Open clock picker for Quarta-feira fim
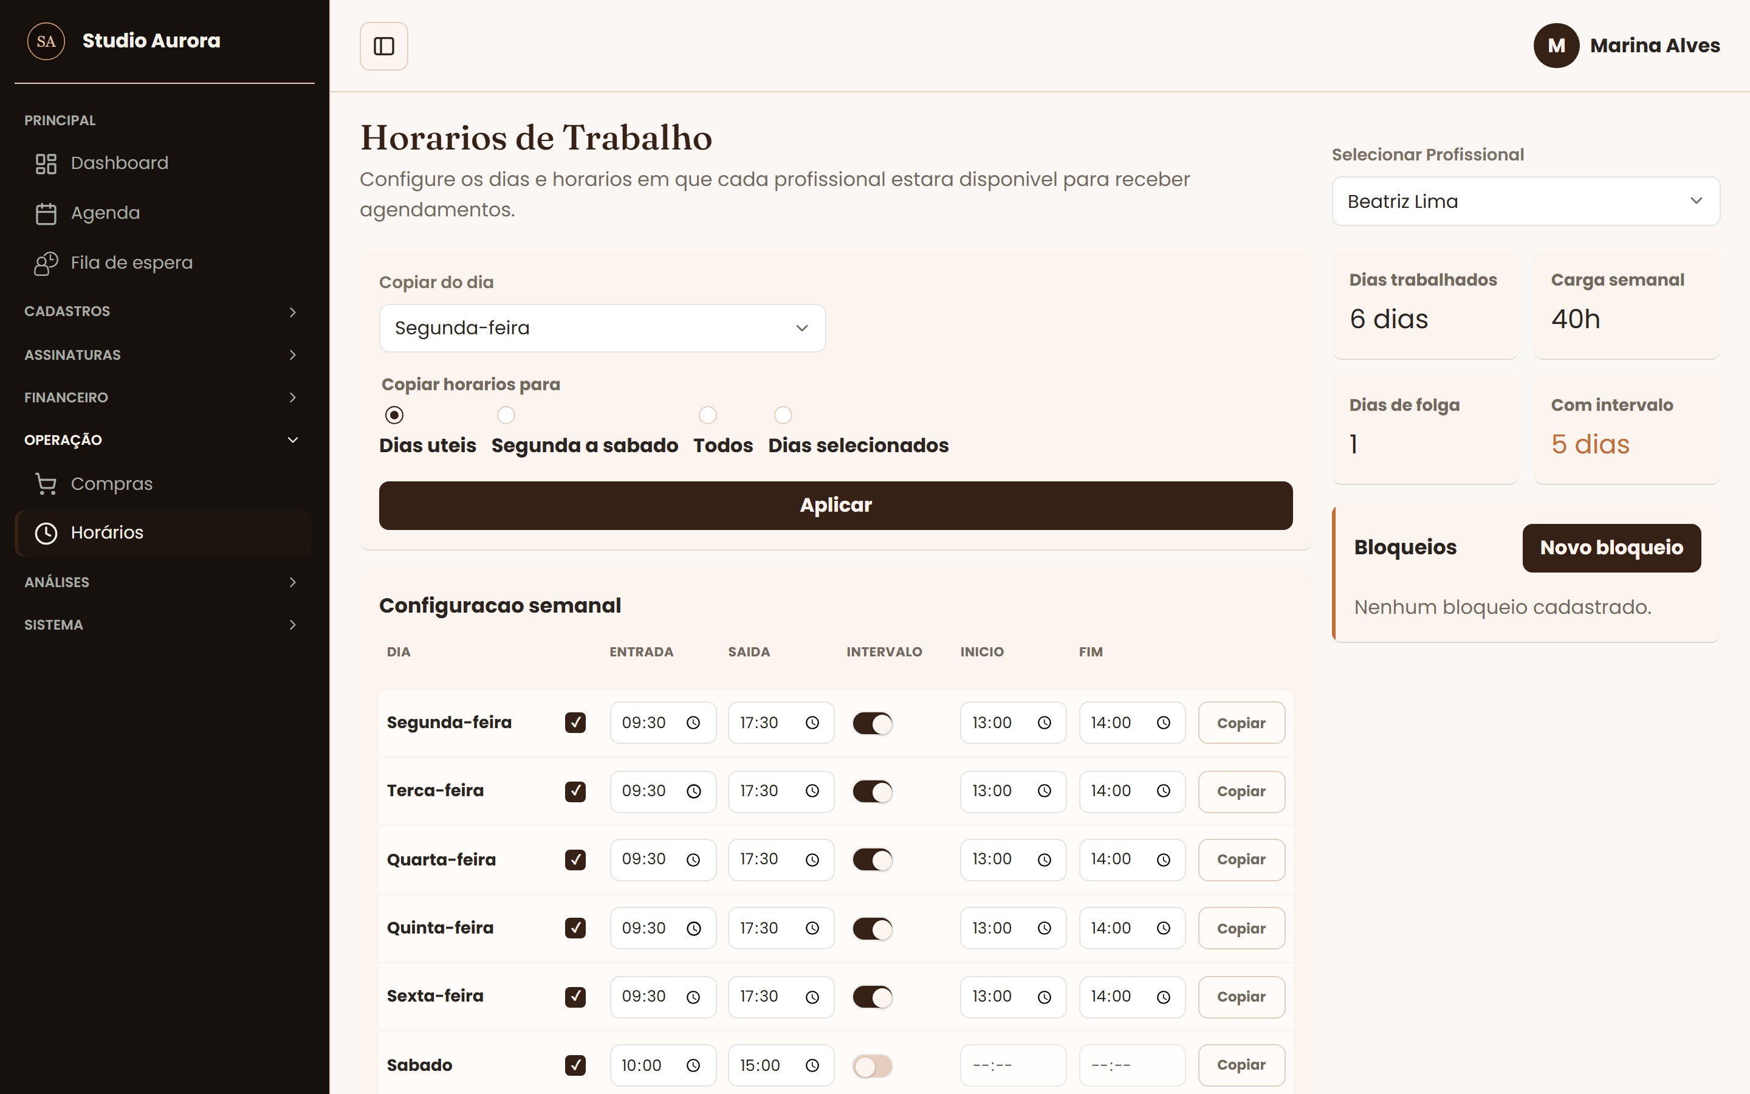Screen dimensions: 1750x1094 [x=1163, y=859]
